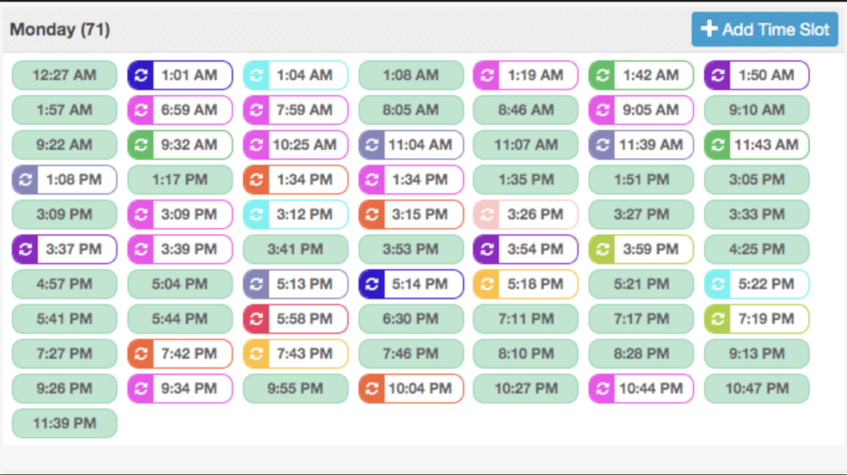Click the green repeat icon on 1:42 AM
The image size is (847, 475).
coord(602,75)
